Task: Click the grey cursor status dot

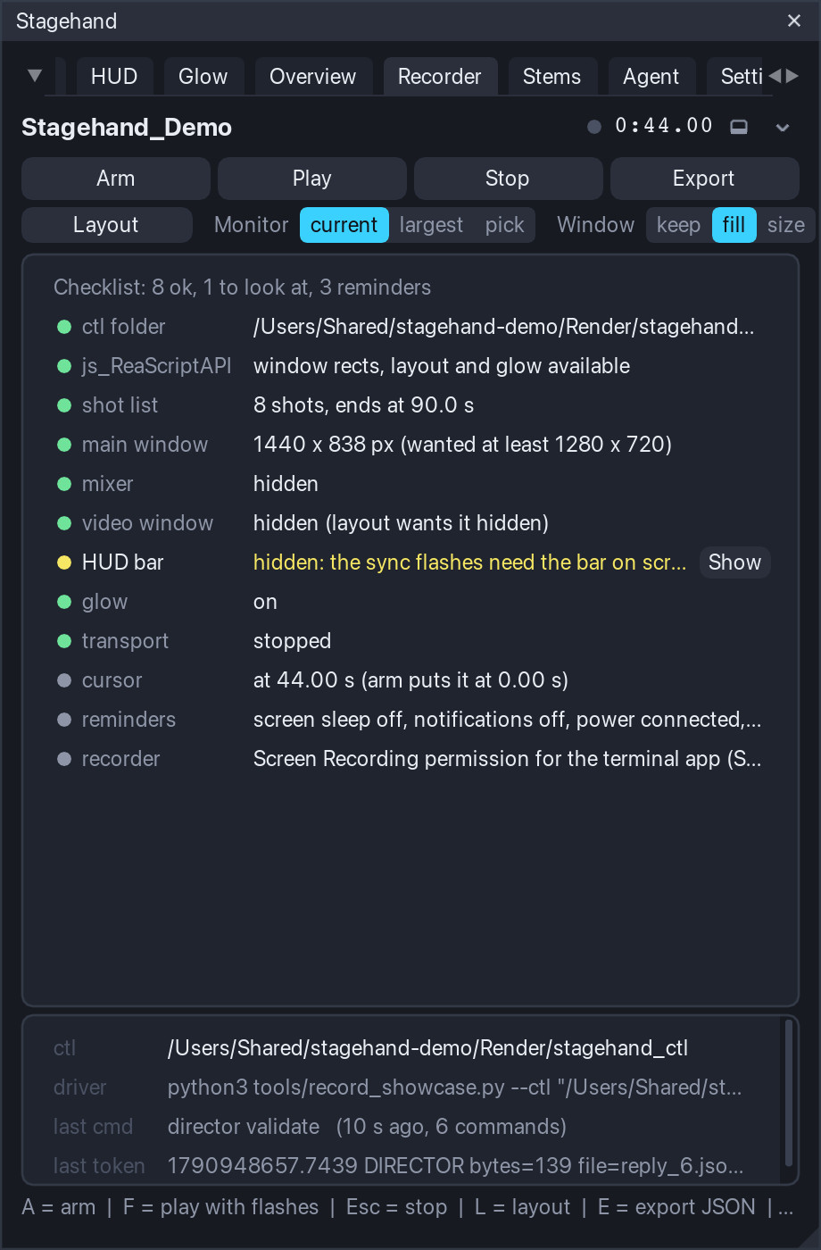Action: pyautogui.click(x=64, y=680)
